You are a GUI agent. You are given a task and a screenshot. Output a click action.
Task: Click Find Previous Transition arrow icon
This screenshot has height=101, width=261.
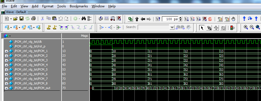pyautogui.click(x=62, y=27)
